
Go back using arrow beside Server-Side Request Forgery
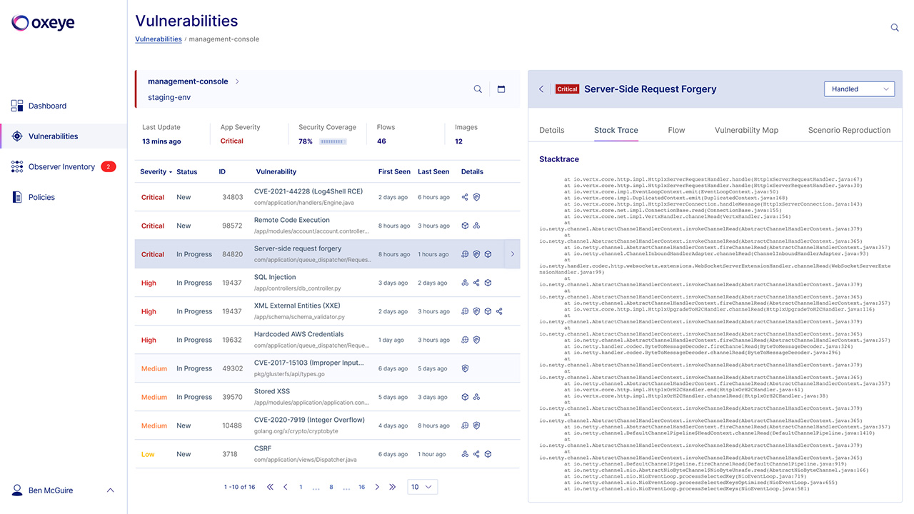pos(541,89)
